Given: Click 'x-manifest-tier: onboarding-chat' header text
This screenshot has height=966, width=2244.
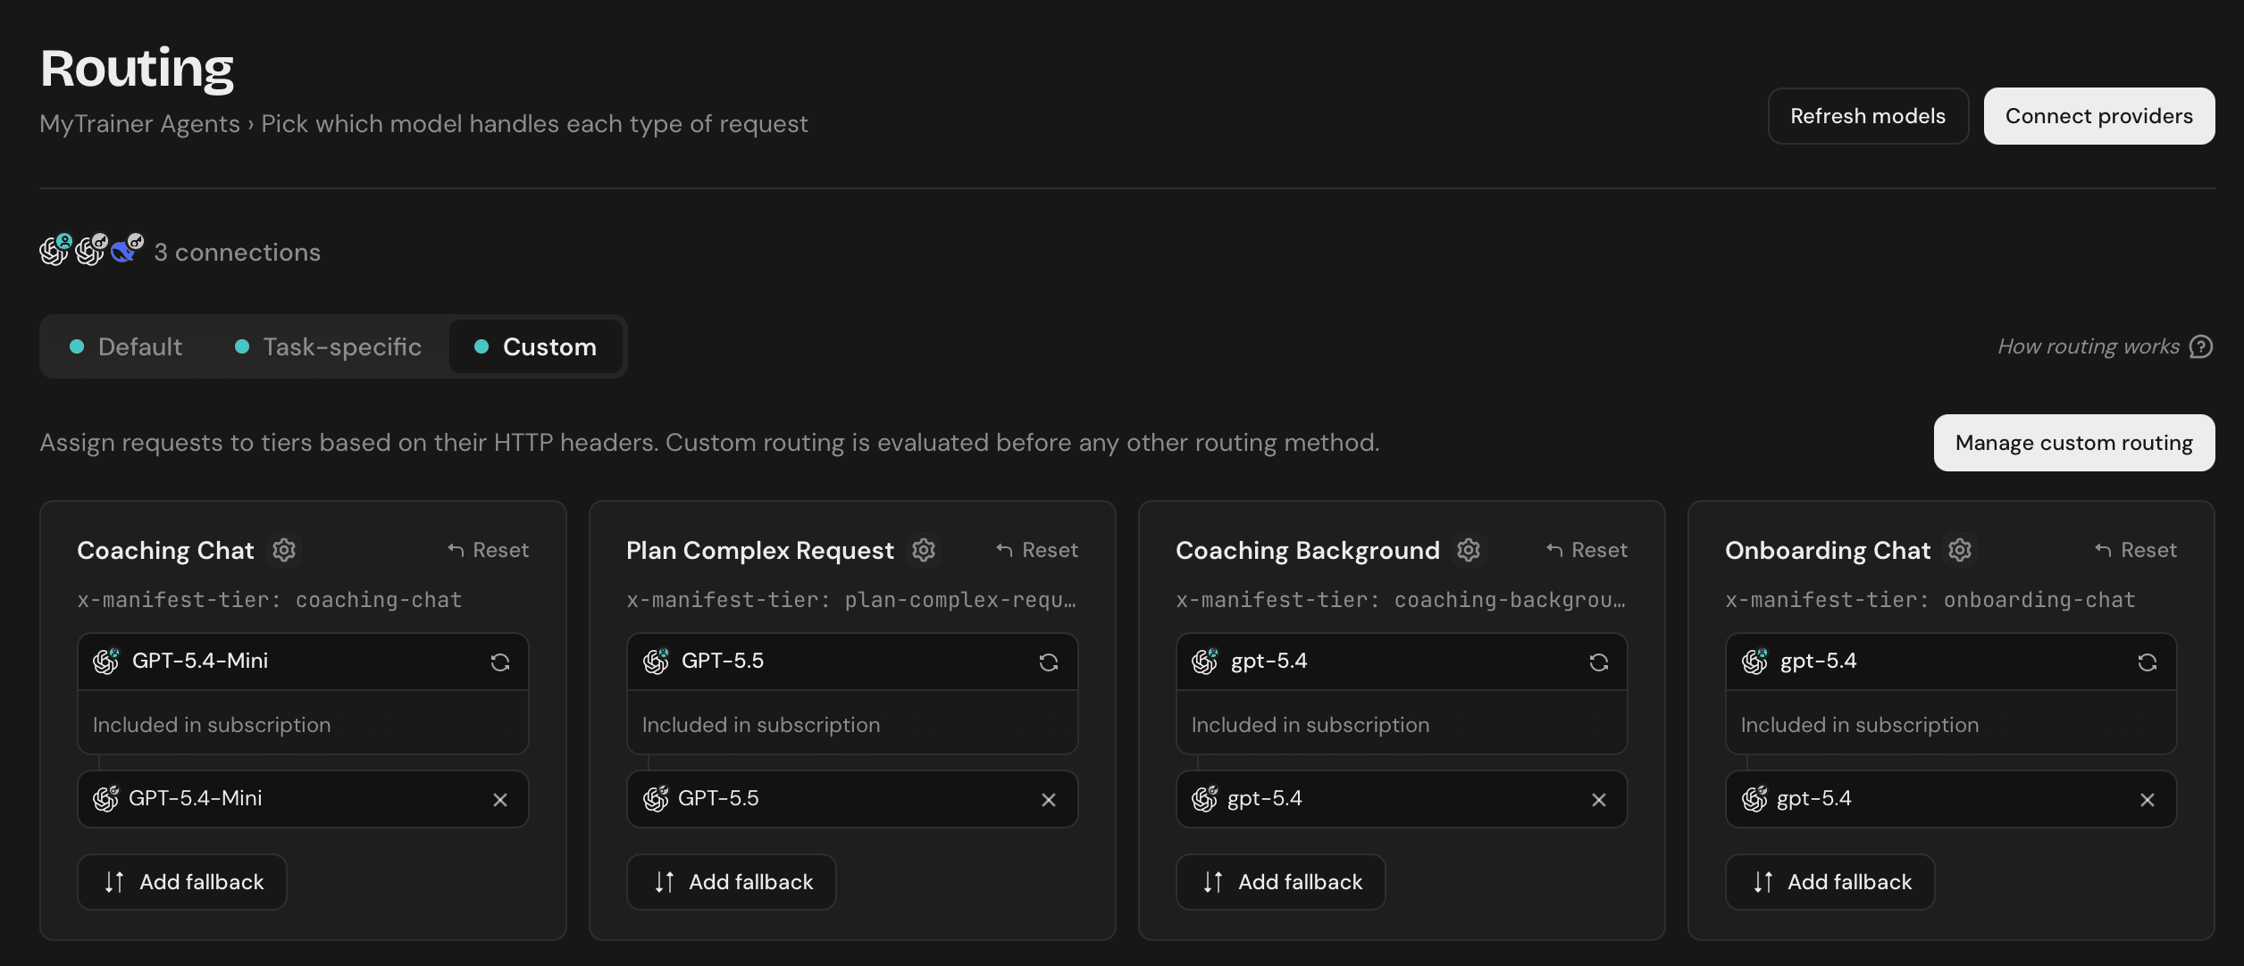Looking at the screenshot, I should click(1930, 600).
